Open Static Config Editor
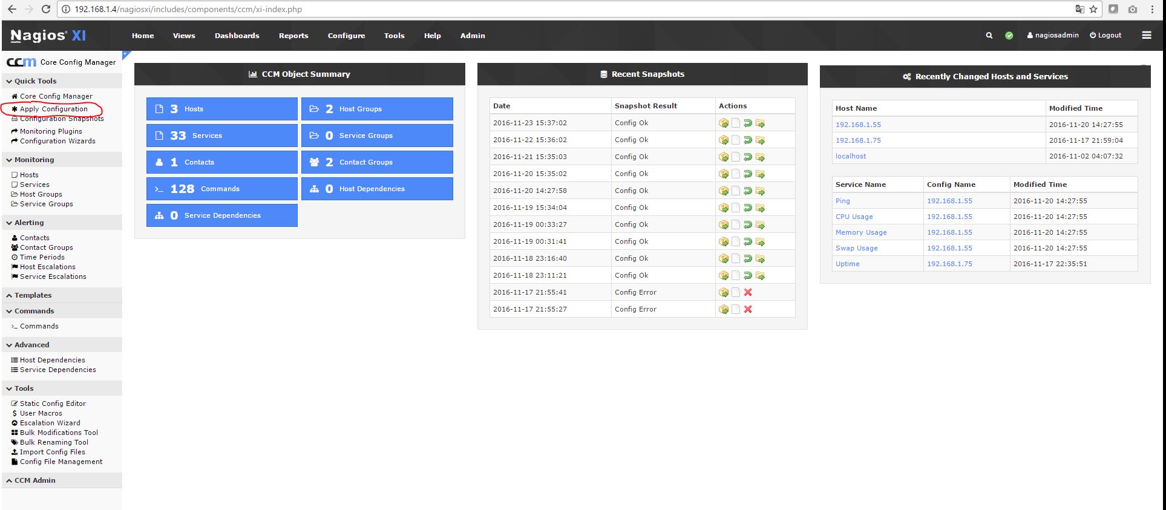1166x510 pixels. click(53, 404)
